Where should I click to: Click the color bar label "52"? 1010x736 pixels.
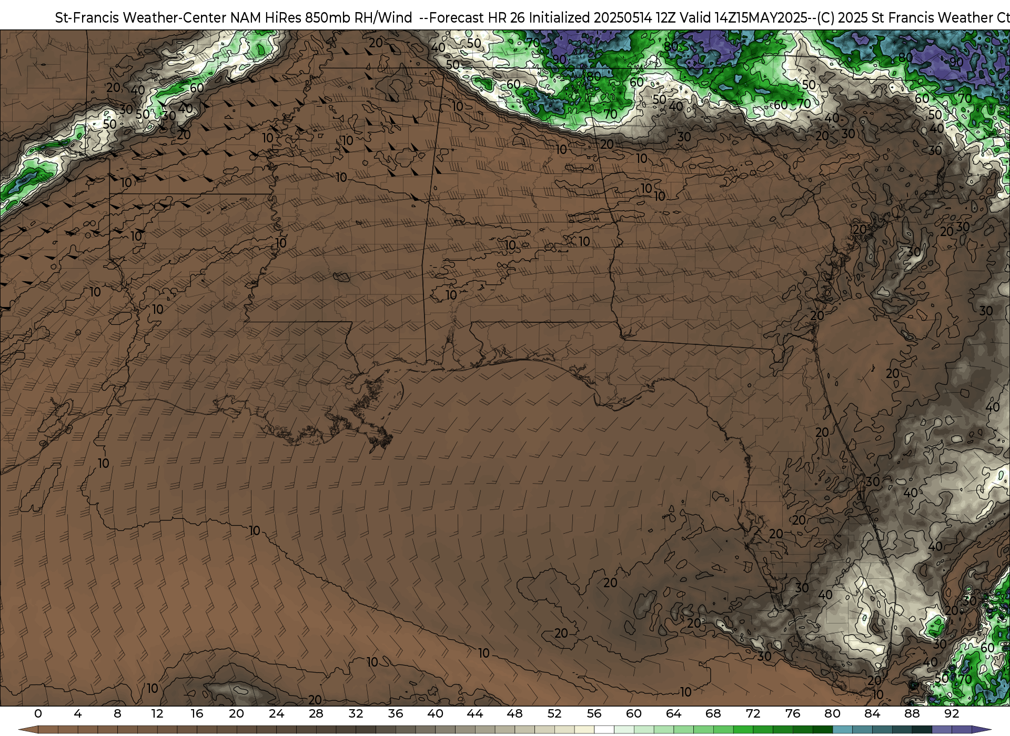point(554,714)
